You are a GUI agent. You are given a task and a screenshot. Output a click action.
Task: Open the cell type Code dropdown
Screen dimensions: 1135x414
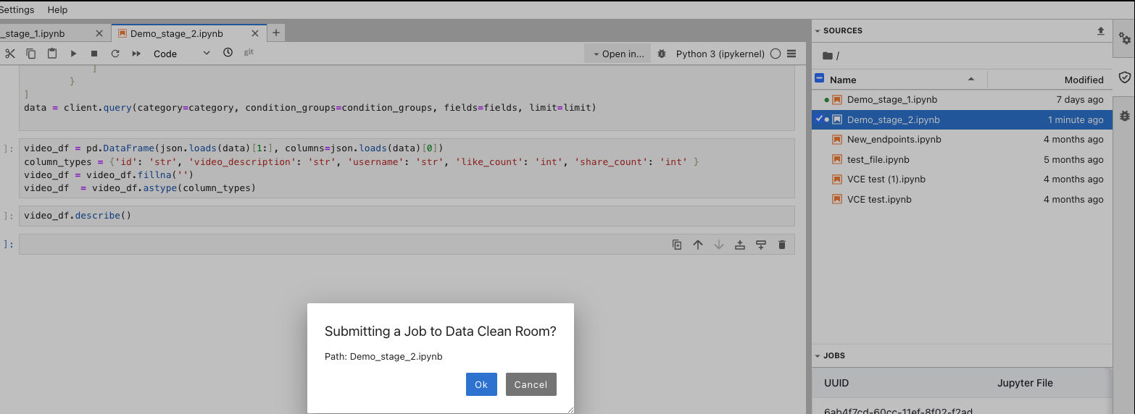(181, 54)
